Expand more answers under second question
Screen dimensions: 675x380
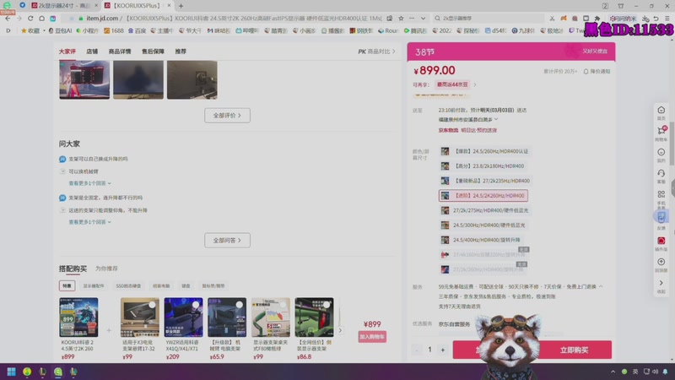click(89, 222)
